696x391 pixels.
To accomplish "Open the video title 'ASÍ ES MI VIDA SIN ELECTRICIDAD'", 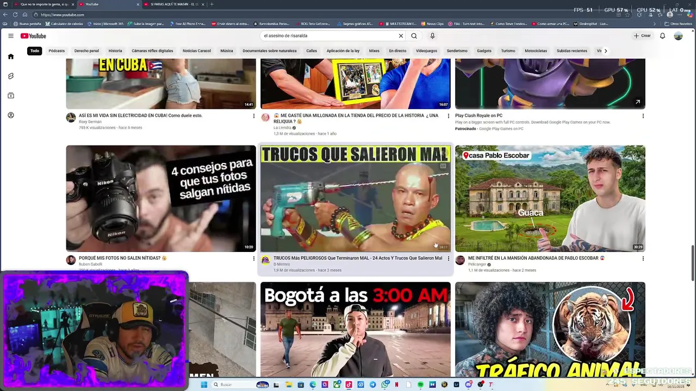I will point(140,116).
